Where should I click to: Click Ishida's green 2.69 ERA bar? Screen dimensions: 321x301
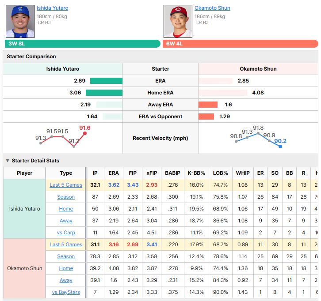pos(106,81)
